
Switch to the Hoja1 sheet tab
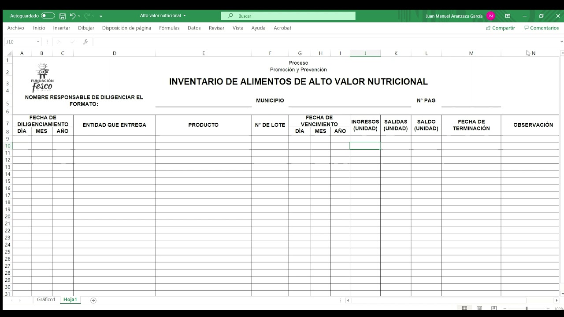70,300
